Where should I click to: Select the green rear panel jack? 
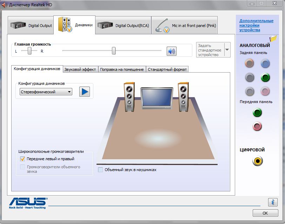click(265, 77)
